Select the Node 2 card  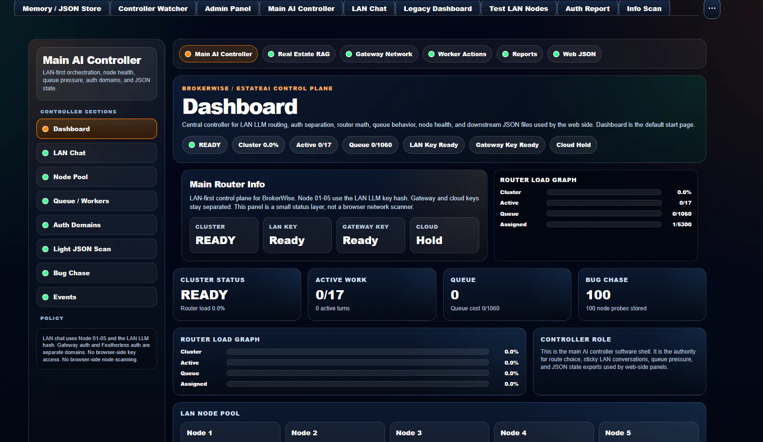pos(335,432)
